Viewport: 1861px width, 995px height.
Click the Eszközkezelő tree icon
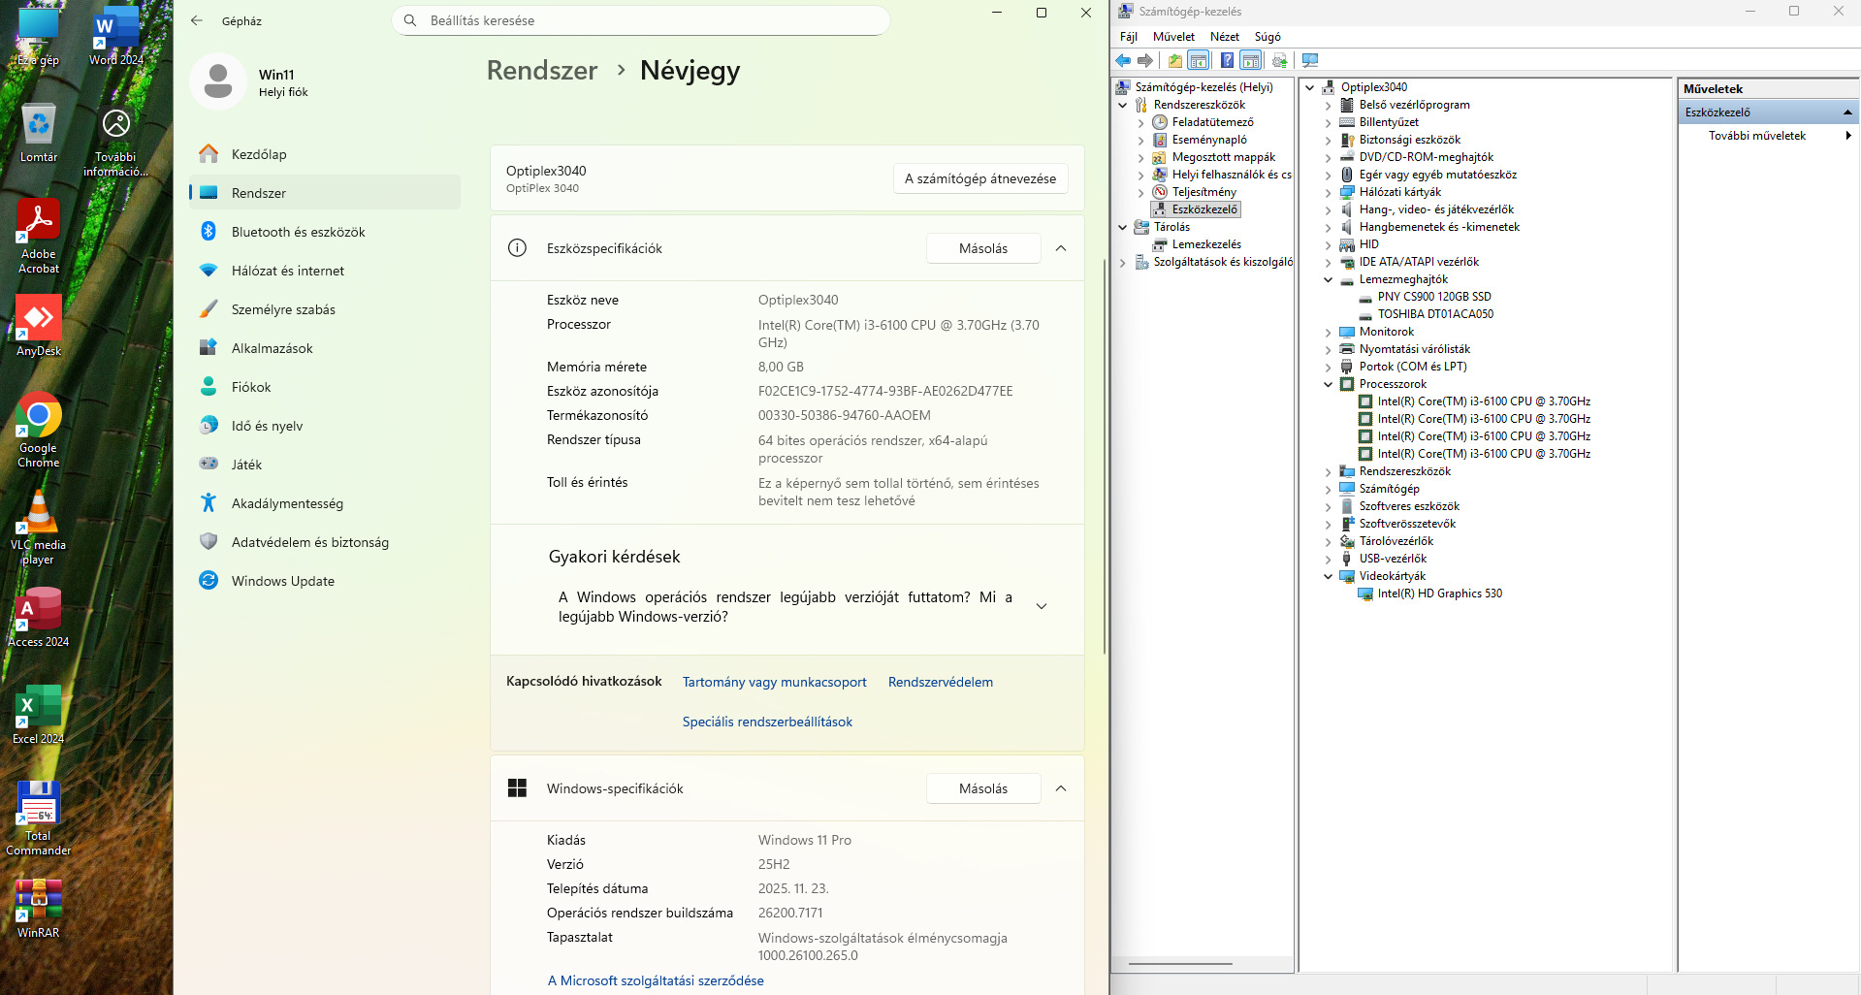[1160, 209]
